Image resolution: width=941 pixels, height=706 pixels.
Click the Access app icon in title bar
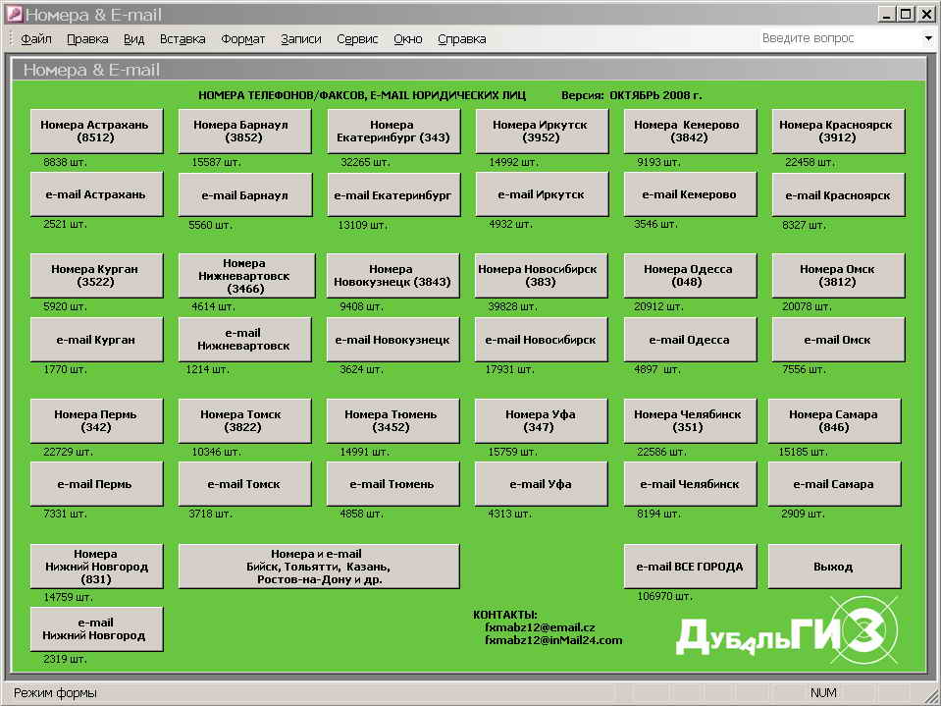click(x=14, y=14)
